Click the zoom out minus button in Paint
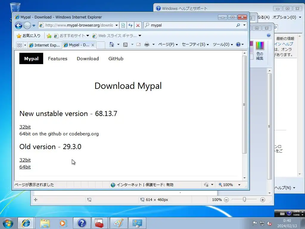Image resolution: width=305 pixels, height=229 pixels. pyautogui.click(x=226, y=200)
